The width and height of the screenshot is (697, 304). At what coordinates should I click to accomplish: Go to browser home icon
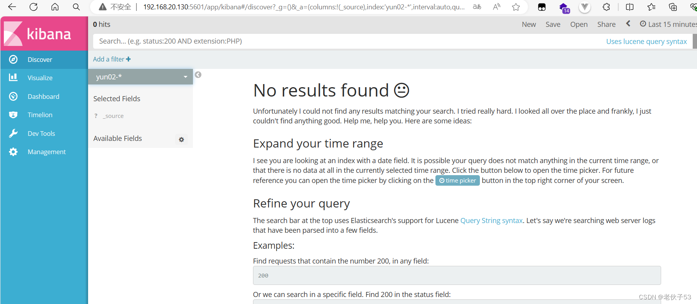coord(55,7)
